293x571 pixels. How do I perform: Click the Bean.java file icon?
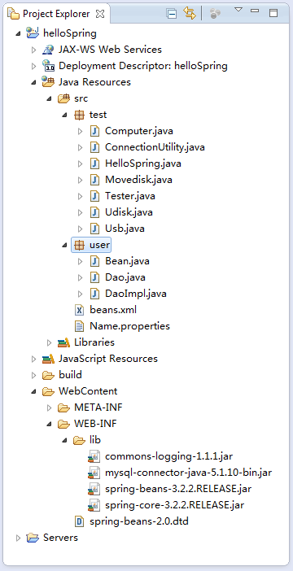(94, 261)
